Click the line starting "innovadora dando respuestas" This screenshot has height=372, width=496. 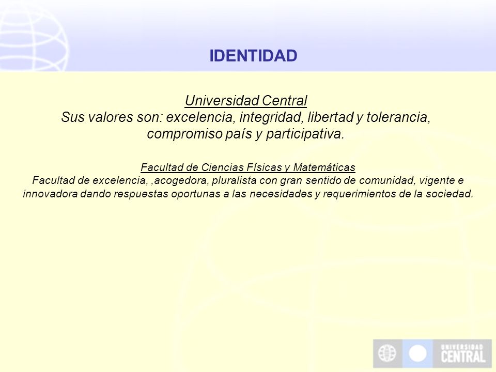[248, 194]
